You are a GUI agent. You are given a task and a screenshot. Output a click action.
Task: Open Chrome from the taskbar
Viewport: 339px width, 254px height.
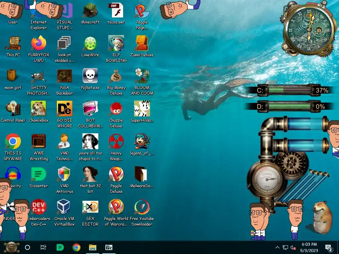tap(76, 247)
